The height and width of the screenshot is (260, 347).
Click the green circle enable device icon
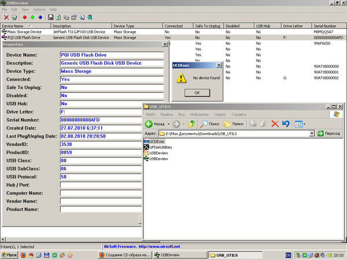pos(32,17)
